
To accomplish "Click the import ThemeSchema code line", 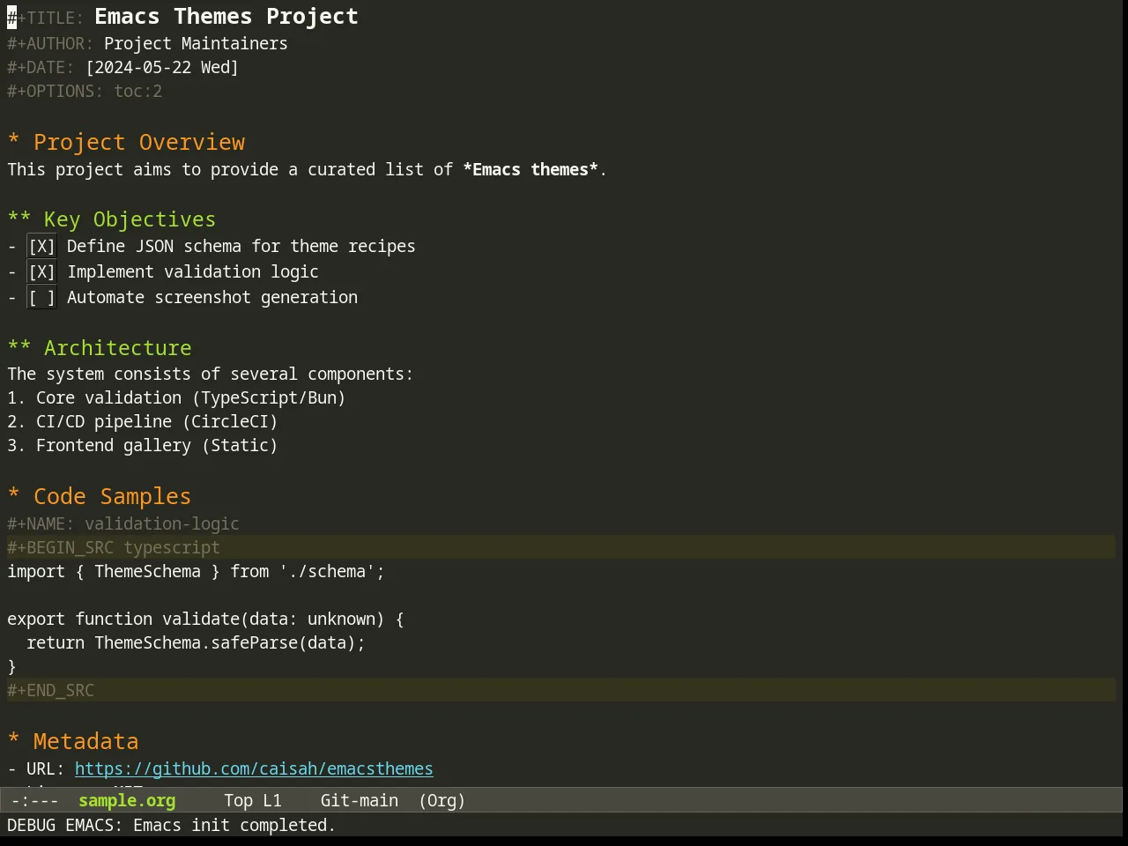I will (x=196, y=571).
